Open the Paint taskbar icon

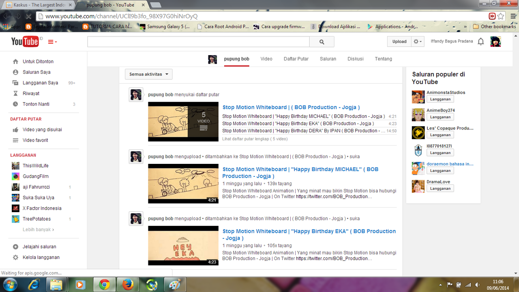point(175,285)
